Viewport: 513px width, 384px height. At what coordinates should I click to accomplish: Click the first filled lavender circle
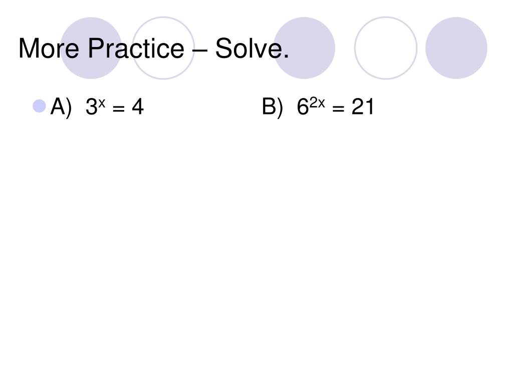click(x=91, y=48)
